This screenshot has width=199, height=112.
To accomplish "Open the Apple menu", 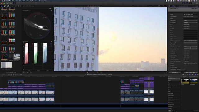I will point(2,1).
